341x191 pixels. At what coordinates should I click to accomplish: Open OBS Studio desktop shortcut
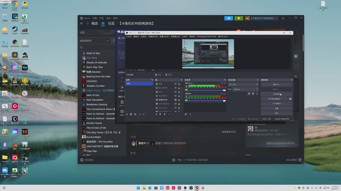pyautogui.click(x=15, y=43)
